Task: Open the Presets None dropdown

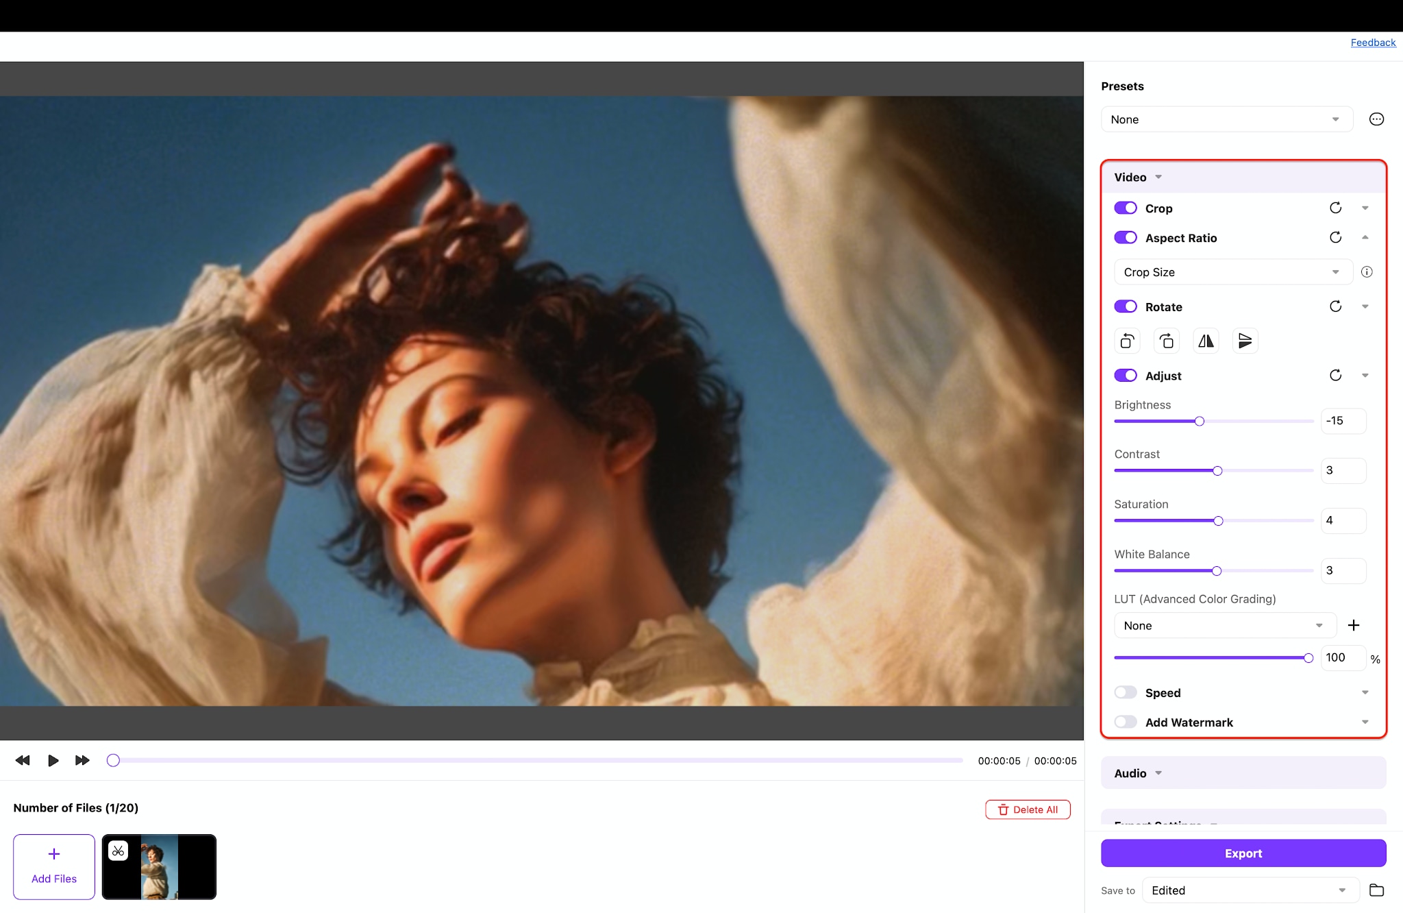Action: click(x=1227, y=119)
